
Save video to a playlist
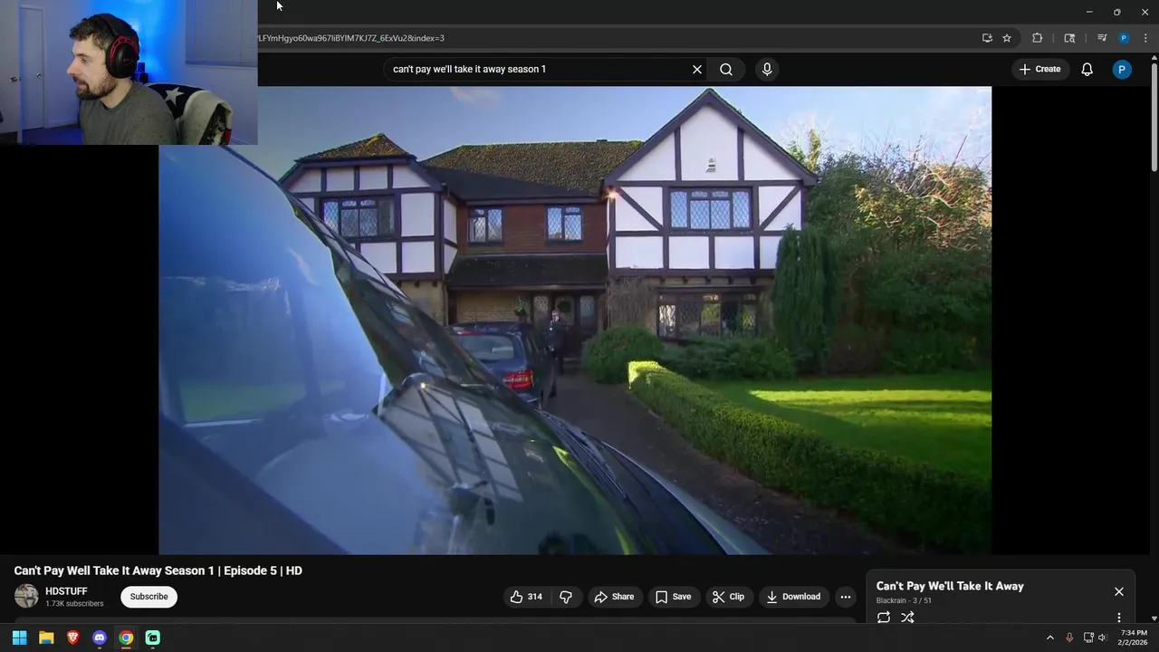(x=673, y=597)
